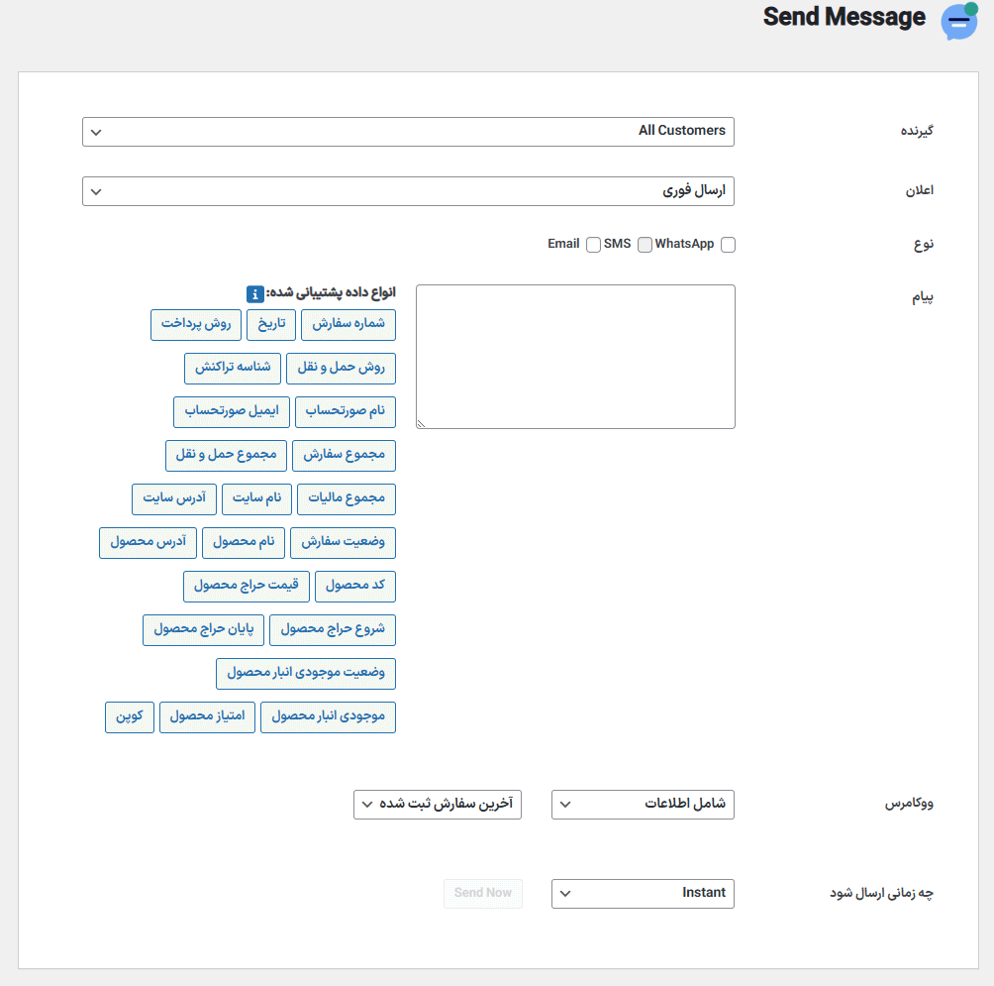Click the پیام field label
The width and height of the screenshot is (994, 986).
coord(923,297)
